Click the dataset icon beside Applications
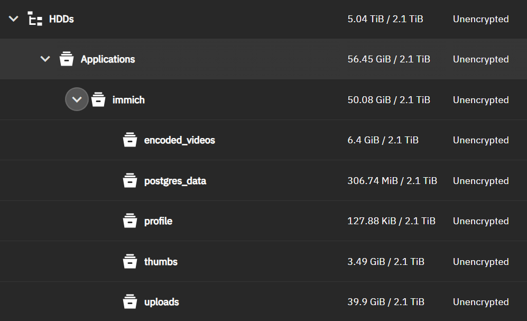This screenshot has width=527, height=321. pyautogui.click(x=67, y=59)
